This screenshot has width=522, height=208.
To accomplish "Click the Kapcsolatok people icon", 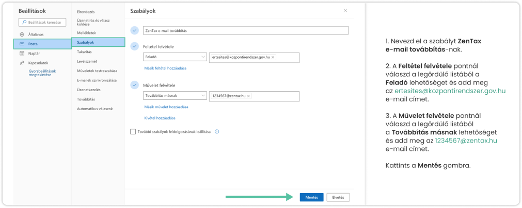I will click(22, 62).
